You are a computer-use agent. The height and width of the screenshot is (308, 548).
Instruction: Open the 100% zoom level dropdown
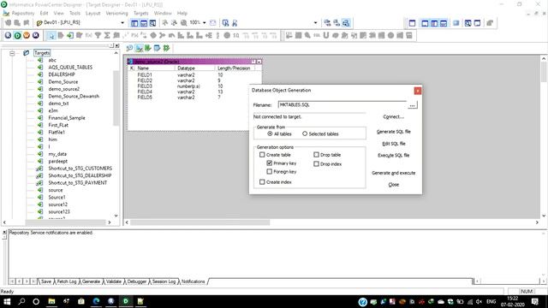(x=205, y=23)
